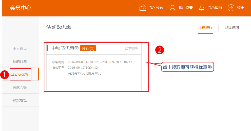Open the 我的钱包 link
Viewport: 251px width, 131px height.
(156, 8)
